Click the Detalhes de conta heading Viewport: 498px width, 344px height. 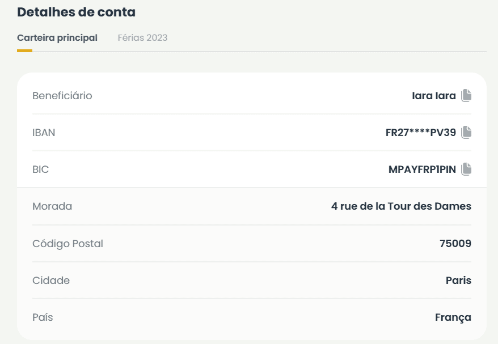76,12
